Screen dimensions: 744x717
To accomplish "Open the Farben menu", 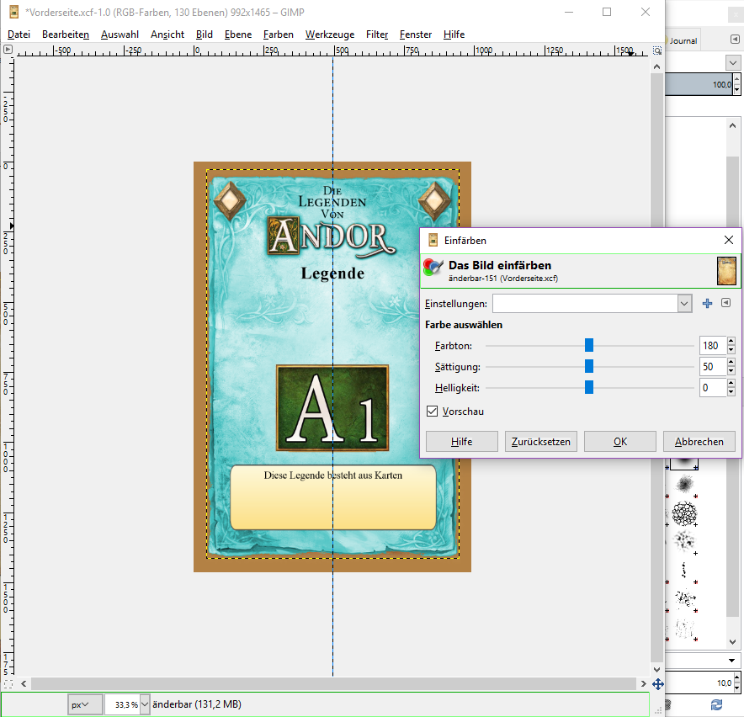I will (x=278, y=35).
